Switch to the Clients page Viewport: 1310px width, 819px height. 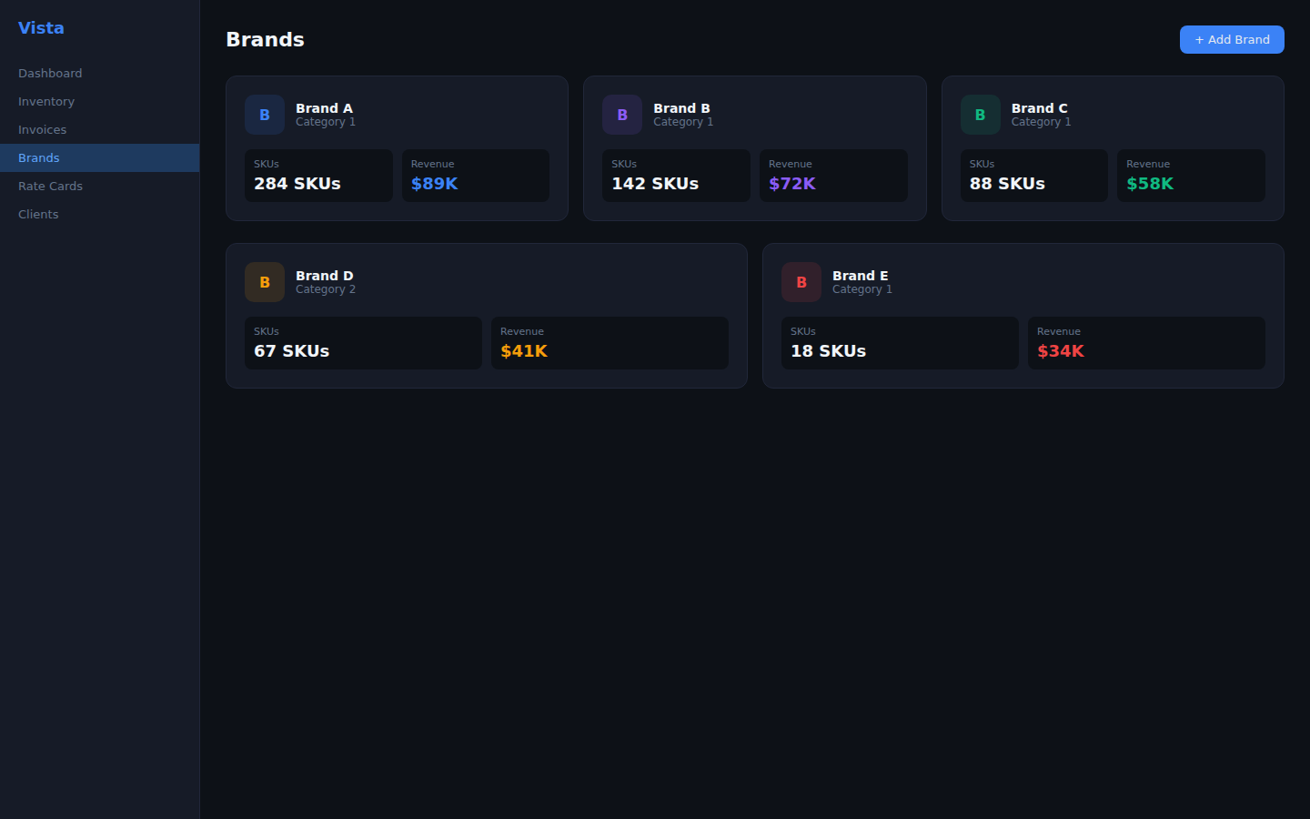[x=38, y=214]
